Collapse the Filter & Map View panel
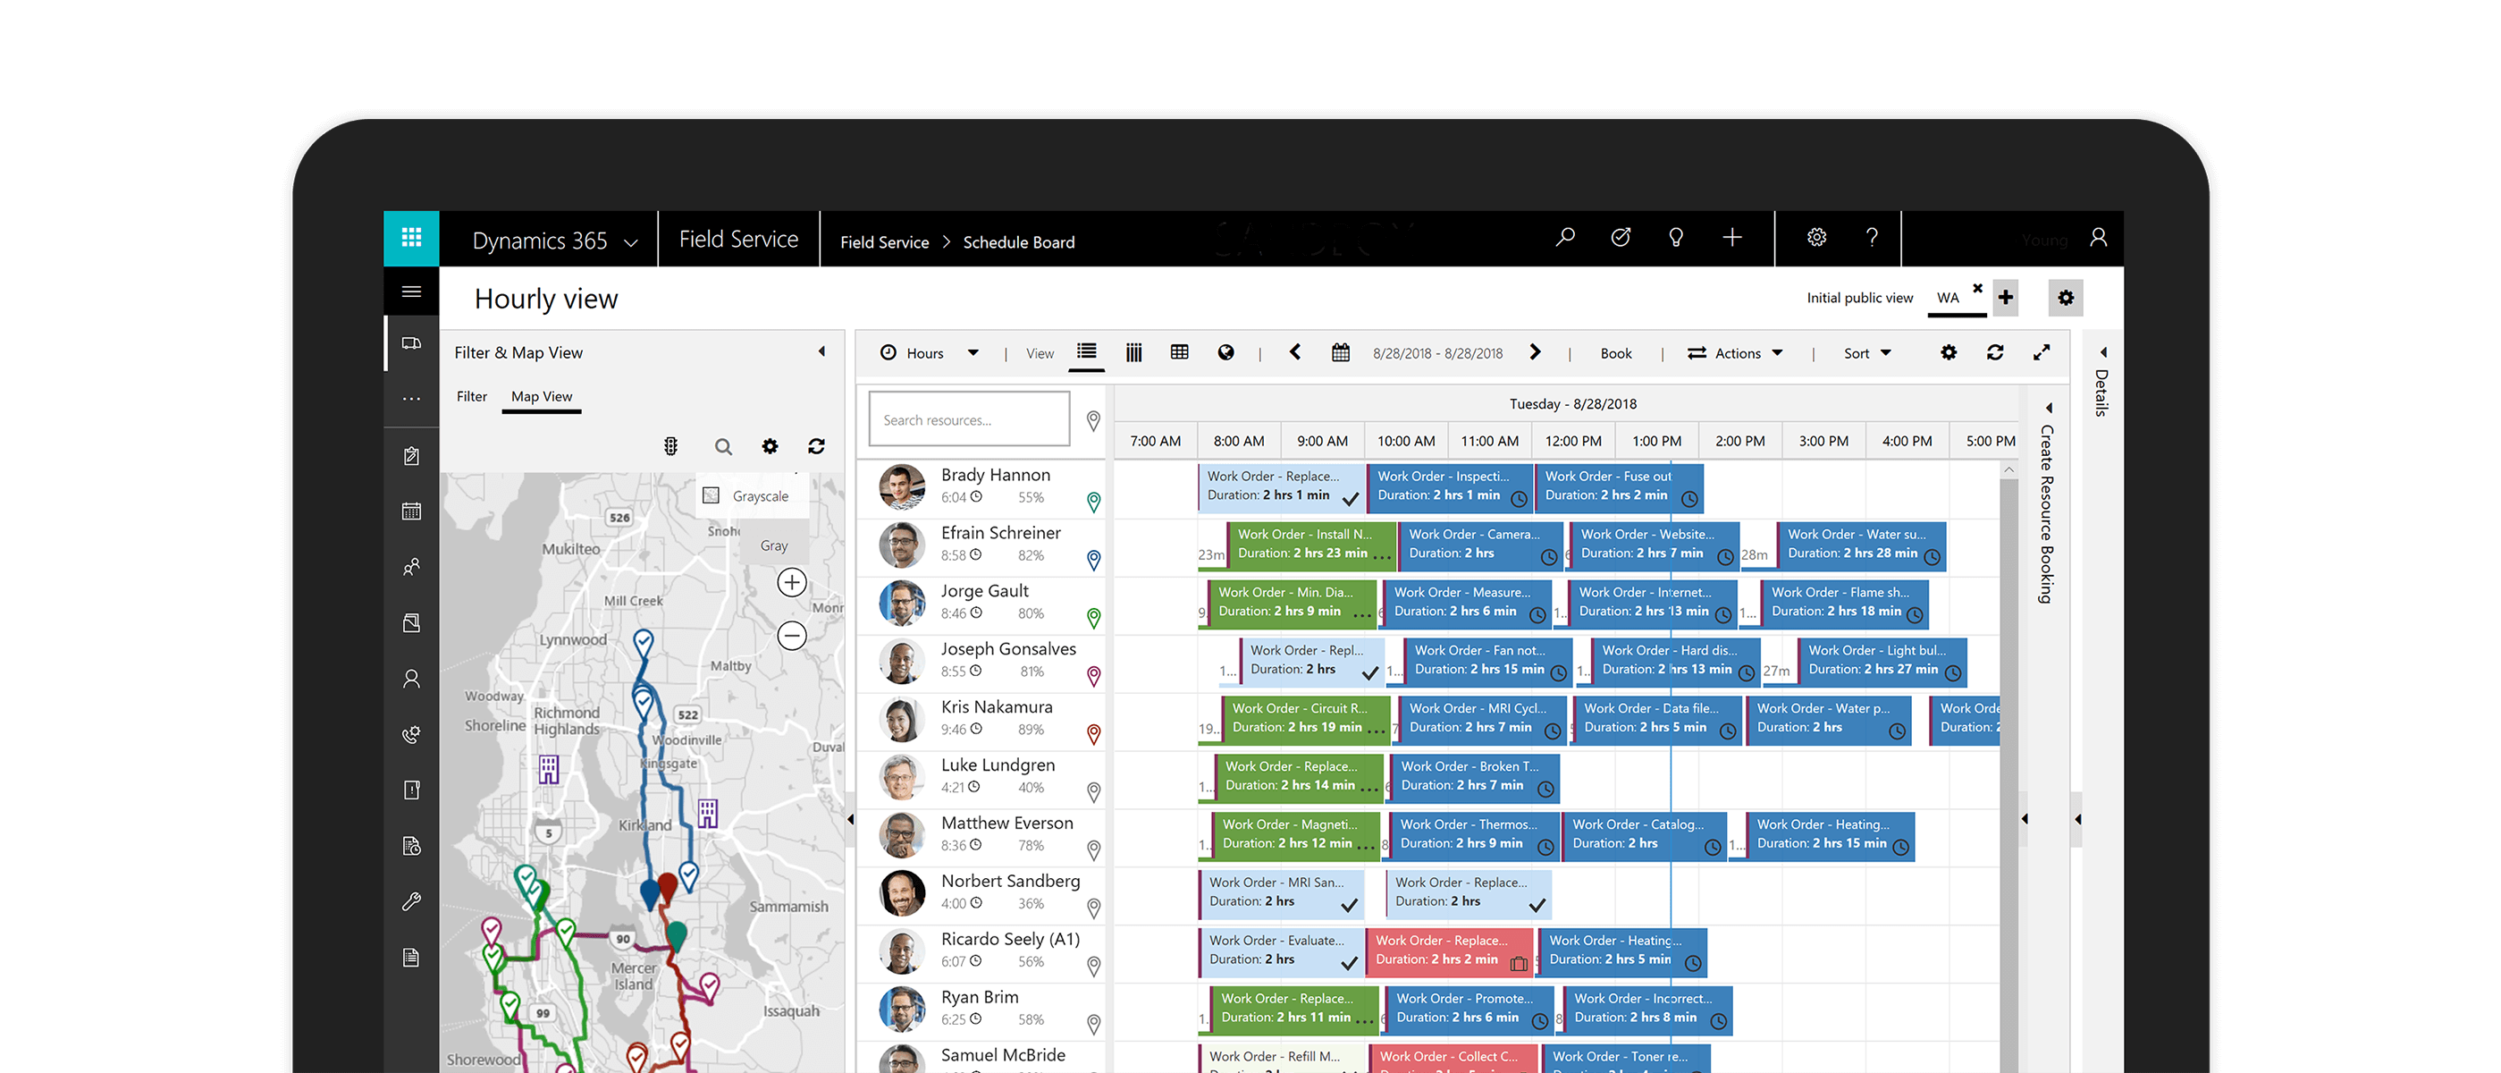Viewport: 2501px width, 1073px height. 821,351
